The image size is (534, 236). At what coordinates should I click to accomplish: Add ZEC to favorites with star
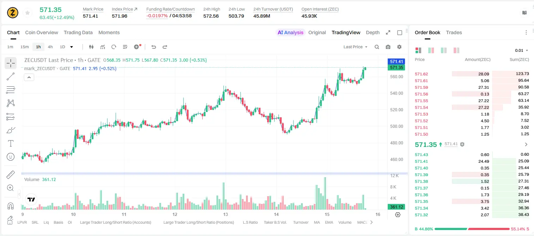click(27, 13)
